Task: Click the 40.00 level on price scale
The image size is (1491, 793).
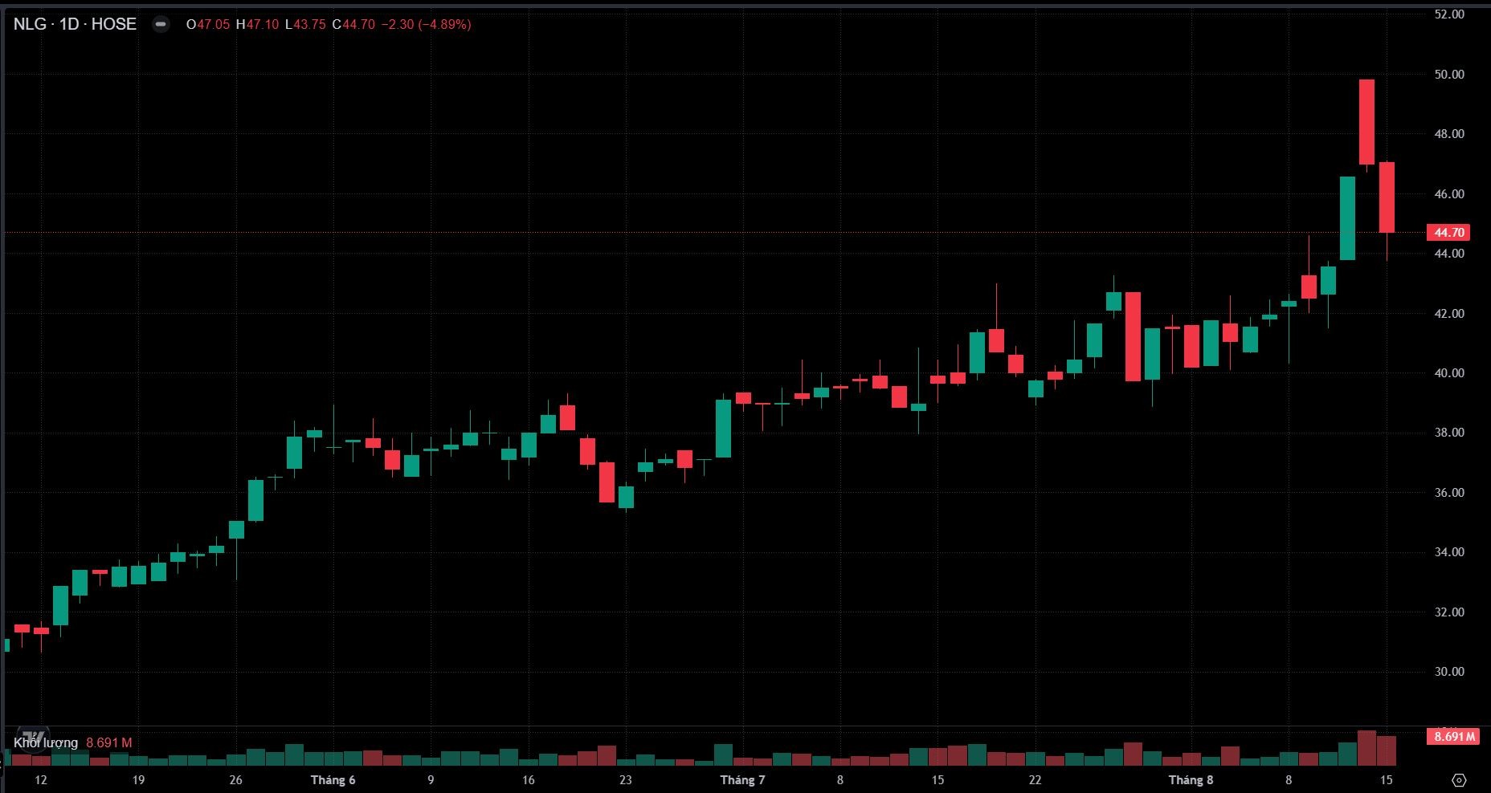Action: 1449,373
